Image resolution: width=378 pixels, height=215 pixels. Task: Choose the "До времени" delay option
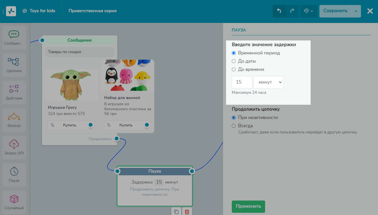234,70
